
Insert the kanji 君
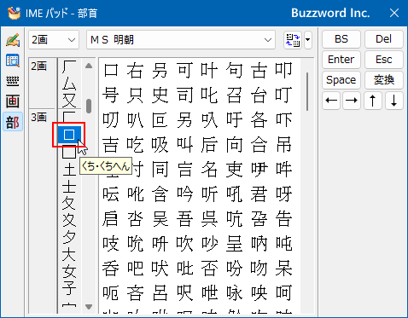pos(259,194)
